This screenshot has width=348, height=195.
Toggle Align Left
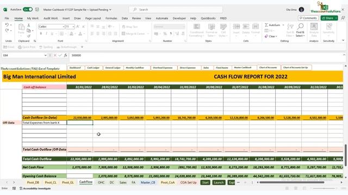coord(92,34)
